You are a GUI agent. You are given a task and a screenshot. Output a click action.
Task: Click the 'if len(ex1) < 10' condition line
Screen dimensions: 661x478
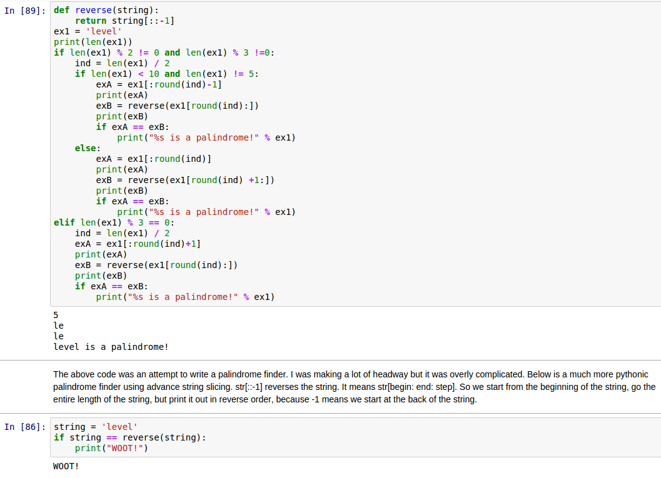167,74
